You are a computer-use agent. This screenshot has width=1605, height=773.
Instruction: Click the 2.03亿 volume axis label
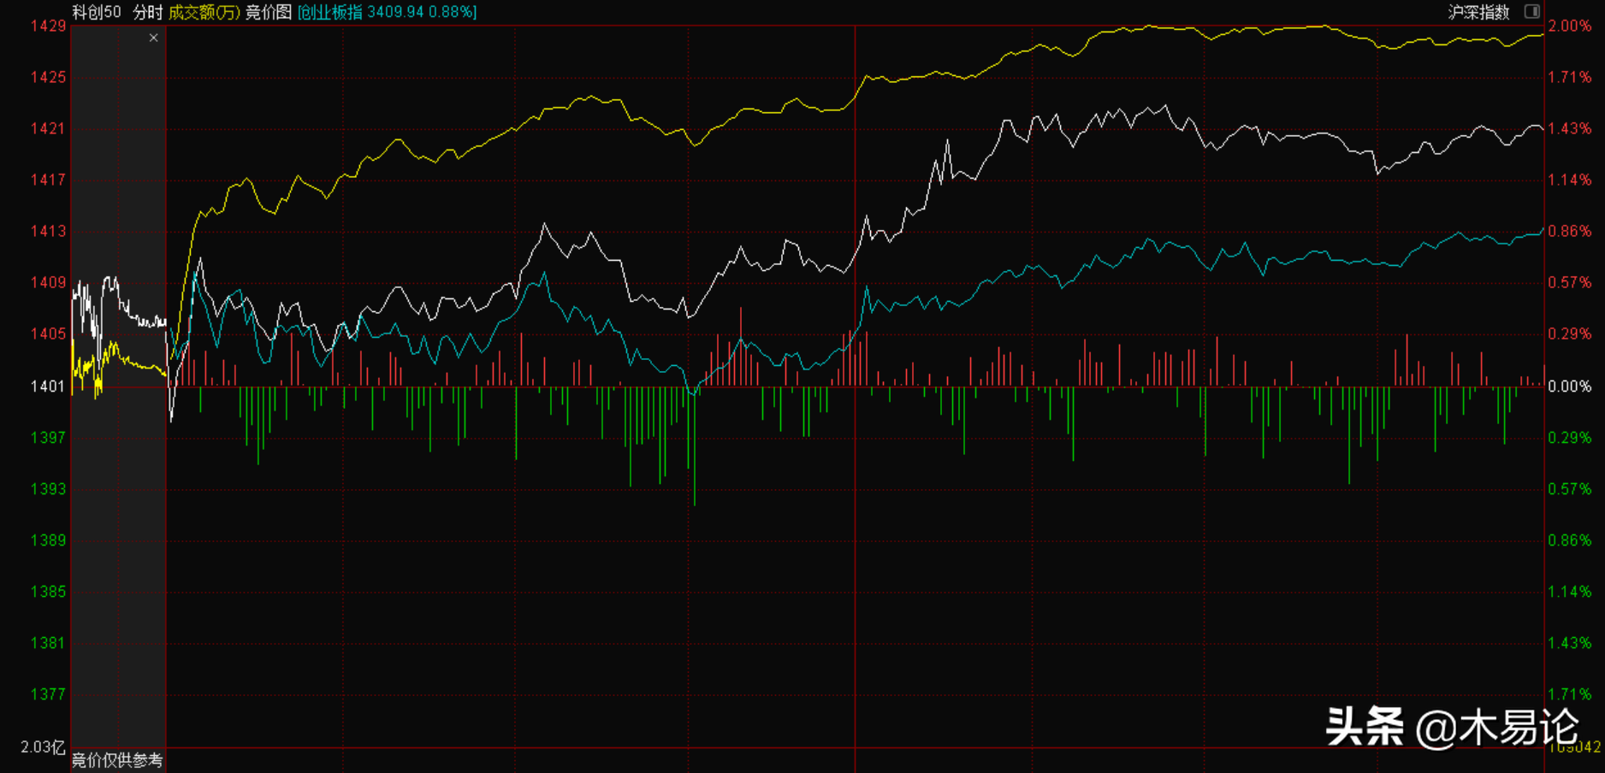[x=43, y=747]
